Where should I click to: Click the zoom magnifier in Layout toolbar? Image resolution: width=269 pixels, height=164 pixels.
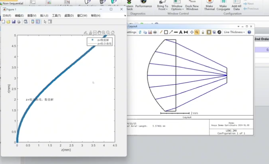click(x=197, y=32)
